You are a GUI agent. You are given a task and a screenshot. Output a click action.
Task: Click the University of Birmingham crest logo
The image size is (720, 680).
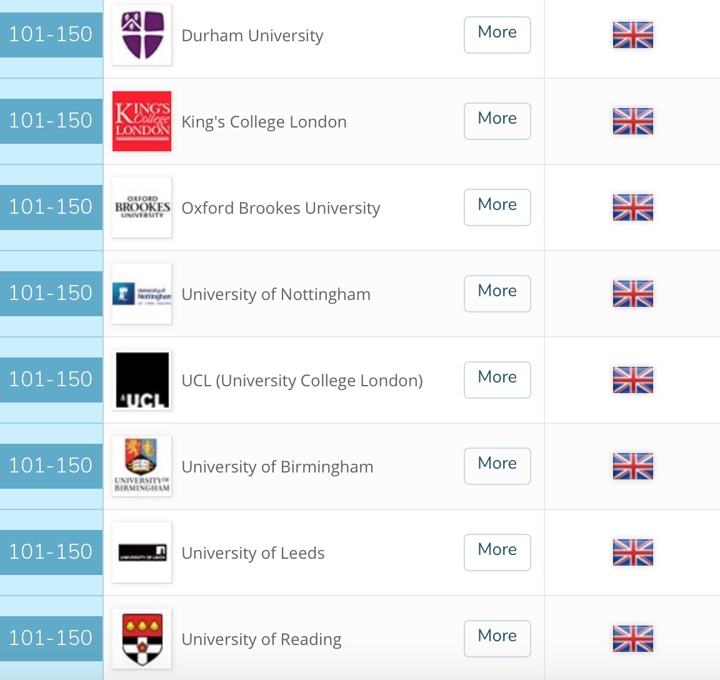coord(142,466)
